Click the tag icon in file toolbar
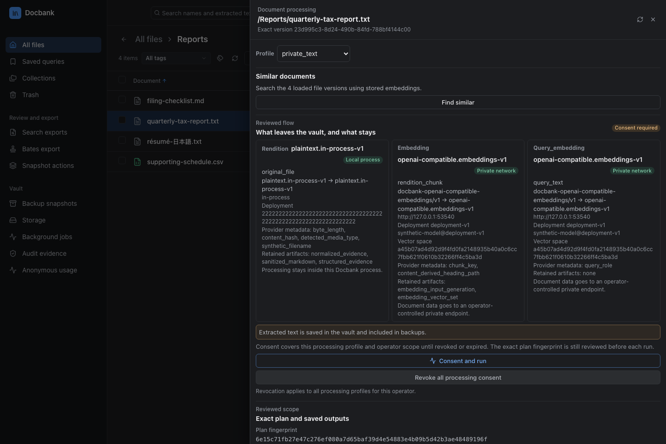This screenshot has width=666, height=444. click(220, 58)
